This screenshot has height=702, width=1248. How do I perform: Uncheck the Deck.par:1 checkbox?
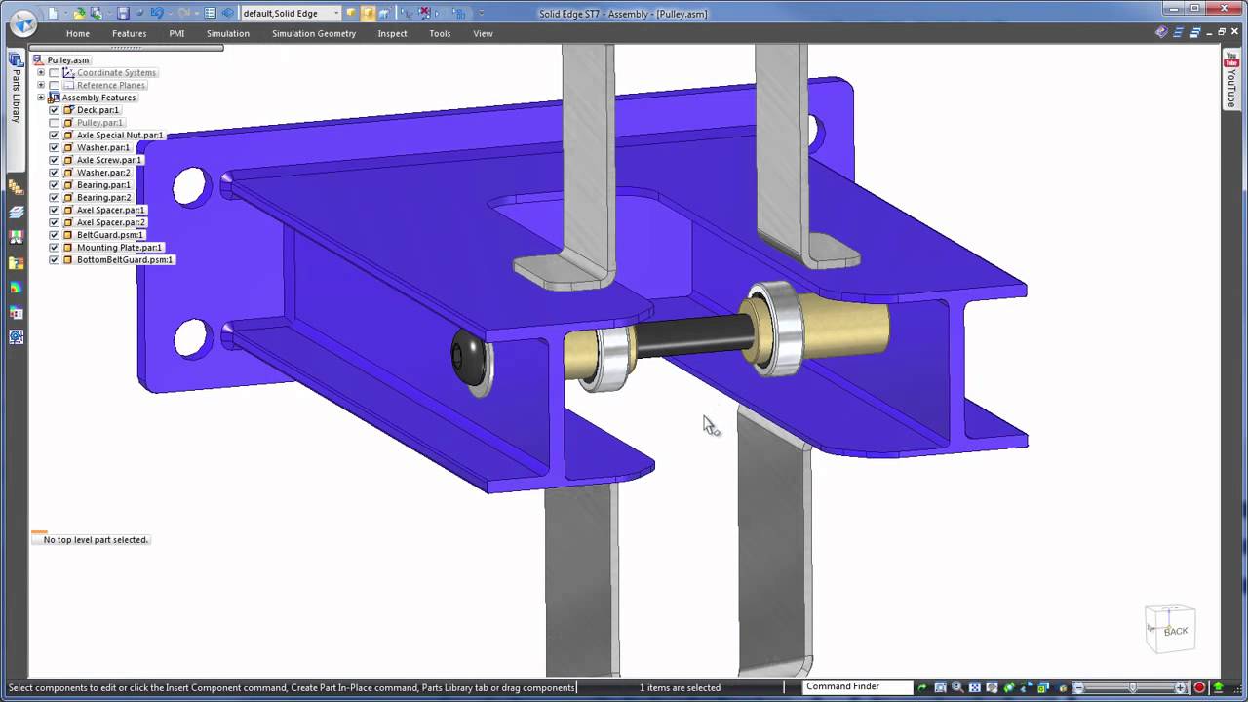click(x=55, y=110)
